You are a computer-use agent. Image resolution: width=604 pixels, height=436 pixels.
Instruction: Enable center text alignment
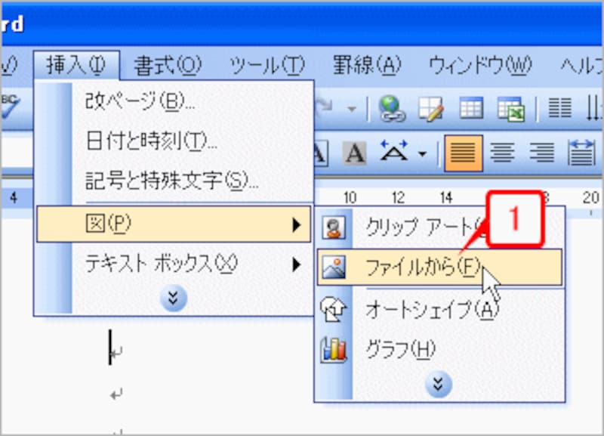click(503, 152)
